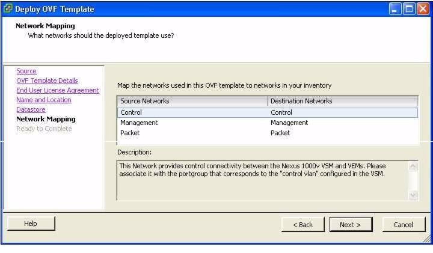Go back with the < Back button
This screenshot has height=253, width=433.
tap(302, 225)
